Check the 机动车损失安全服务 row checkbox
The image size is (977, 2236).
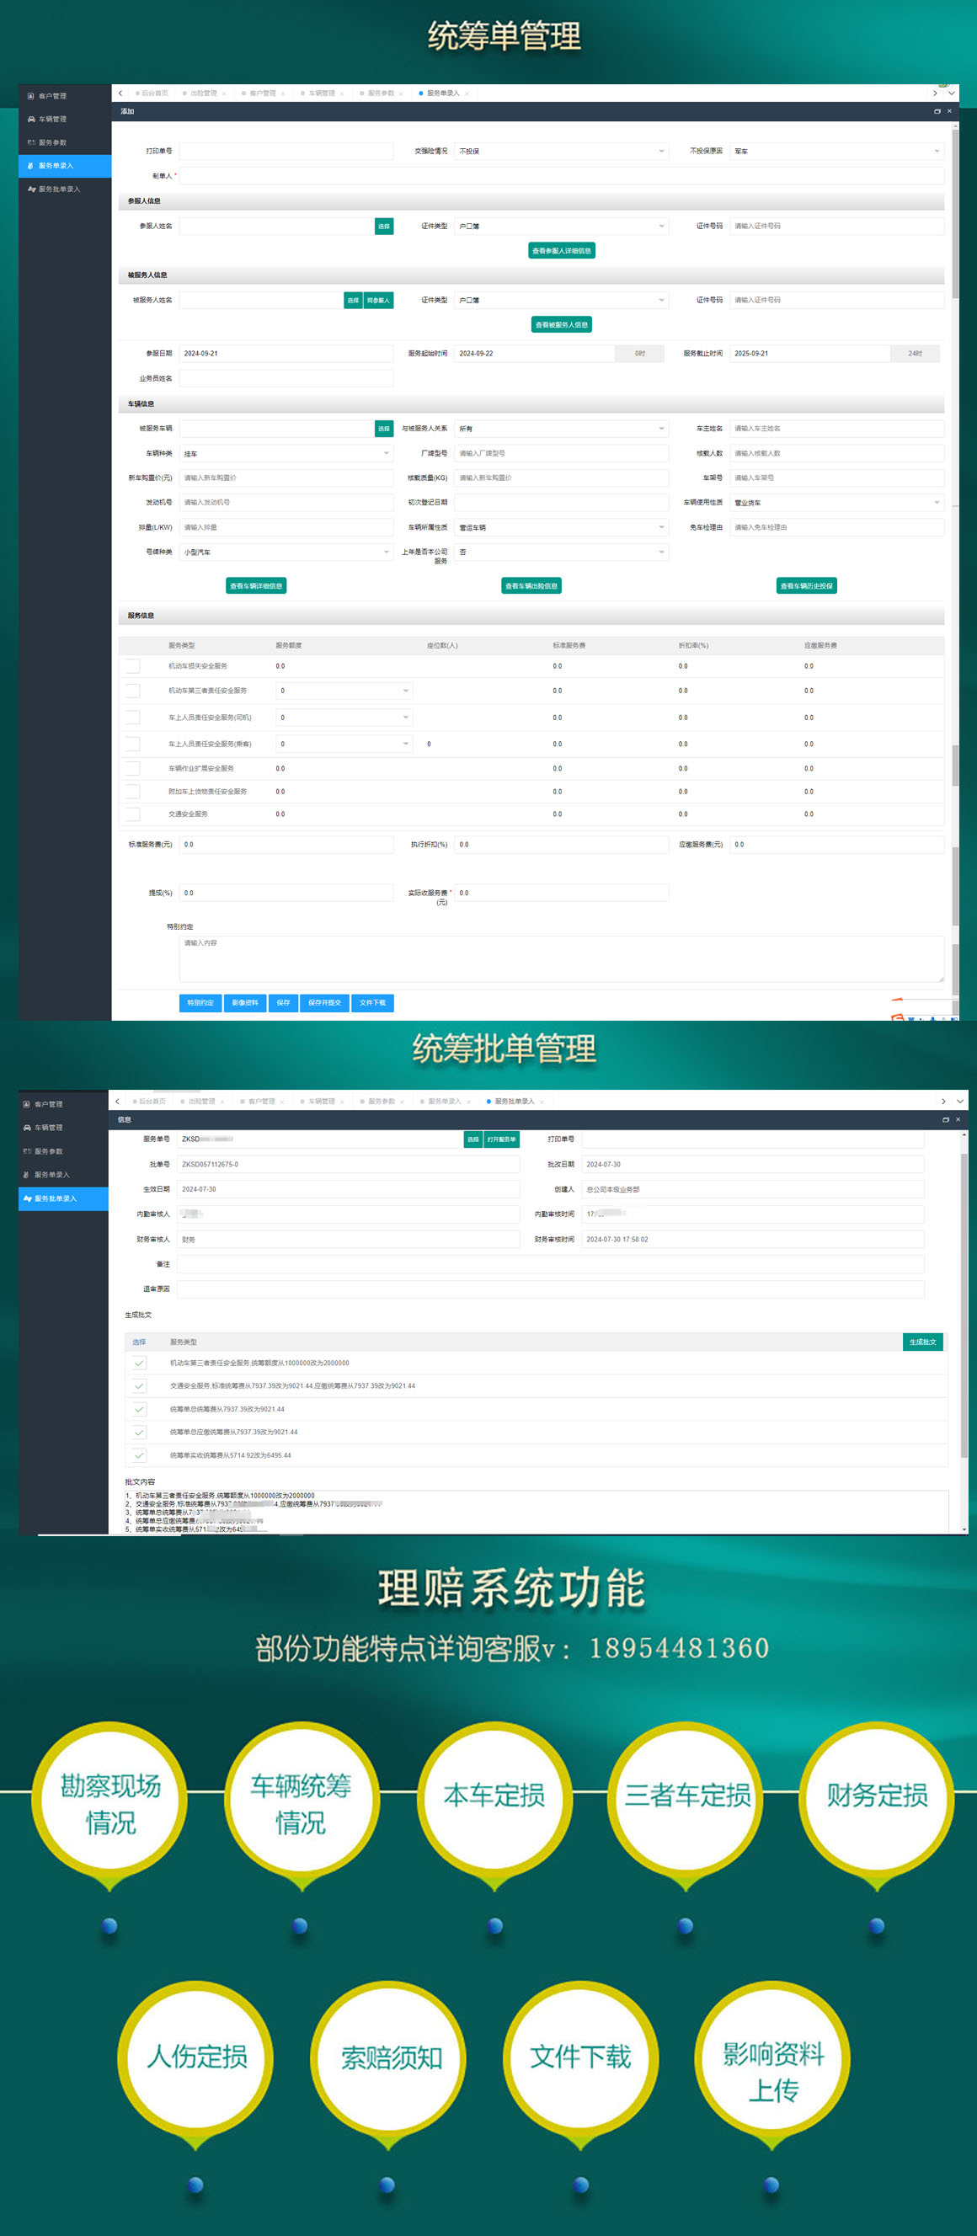click(x=133, y=666)
